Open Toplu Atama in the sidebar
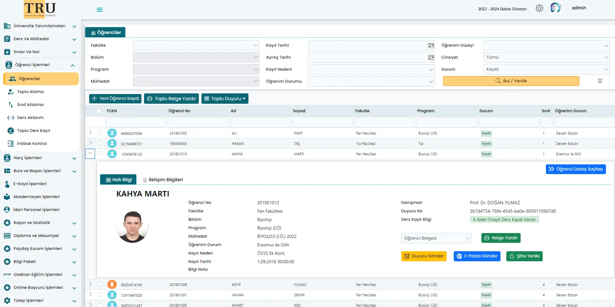The image size is (615, 307). [30, 92]
